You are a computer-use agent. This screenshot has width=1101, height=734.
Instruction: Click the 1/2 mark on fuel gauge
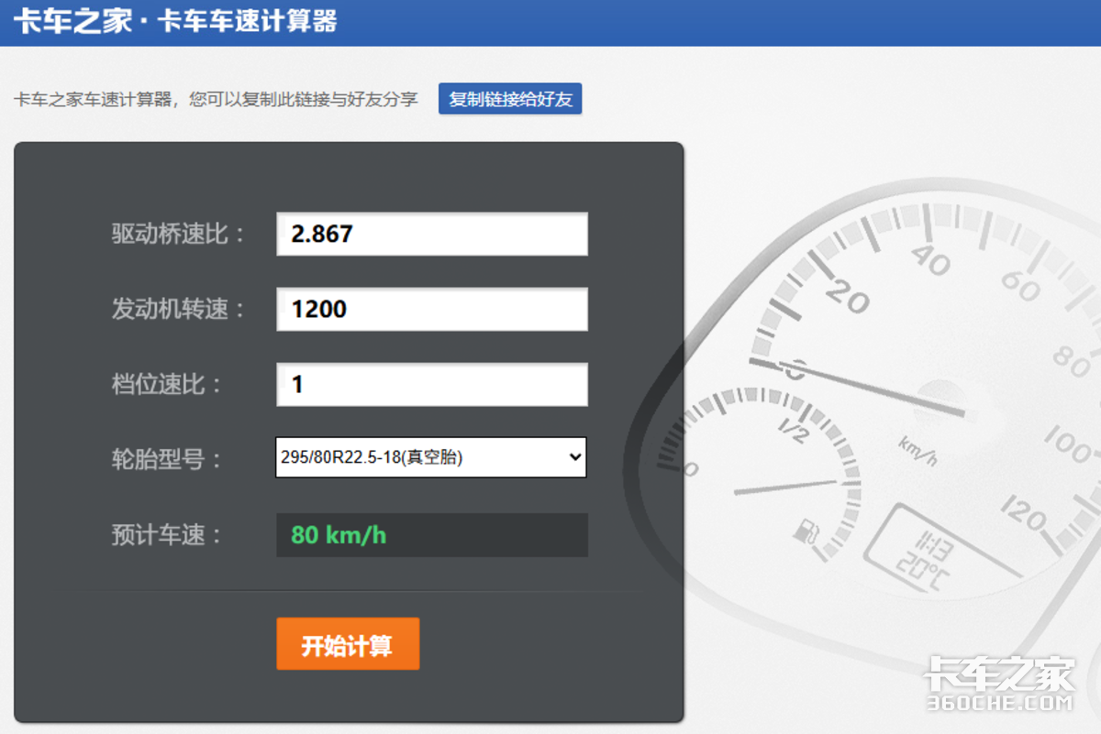pos(792,430)
